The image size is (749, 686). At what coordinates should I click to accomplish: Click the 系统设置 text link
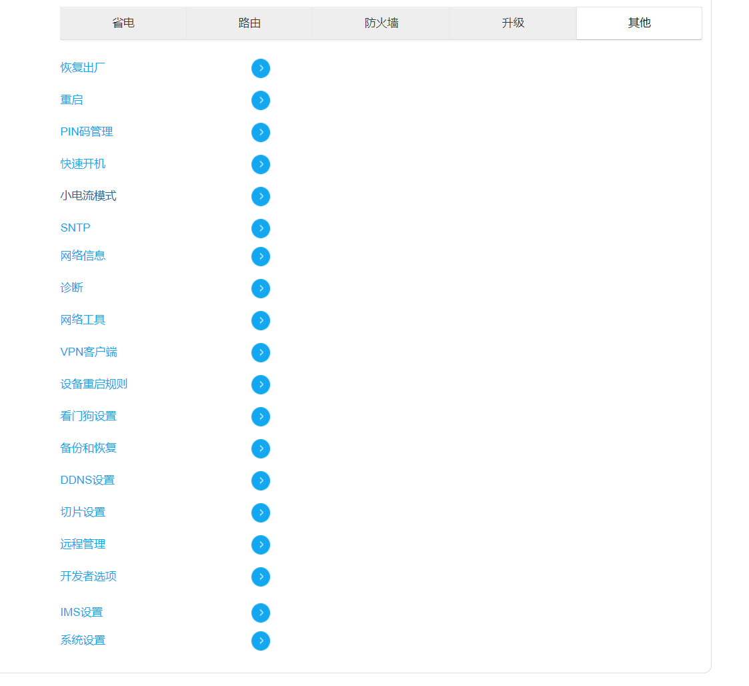pyautogui.click(x=83, y=640)
